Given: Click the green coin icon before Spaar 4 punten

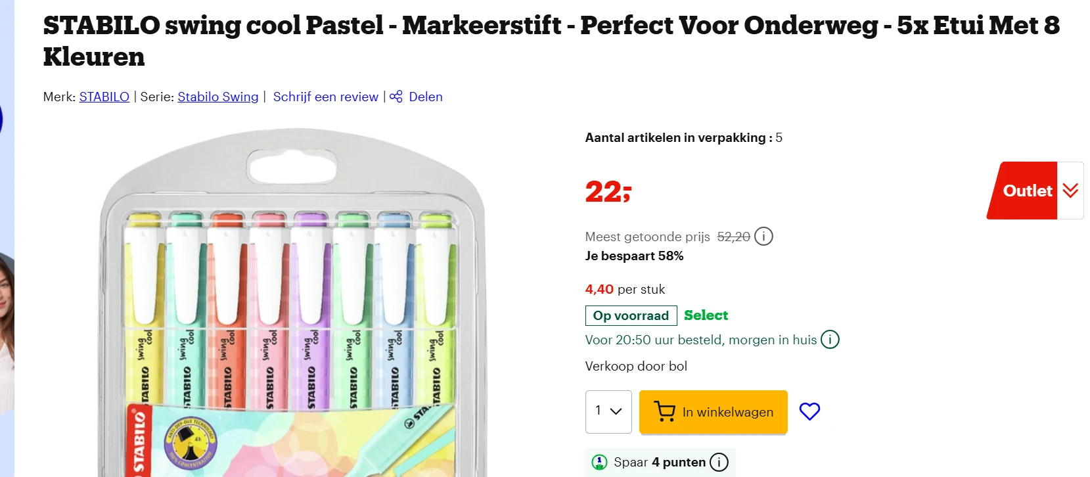Looking at the screenshot, I should (x=600, y=462).
